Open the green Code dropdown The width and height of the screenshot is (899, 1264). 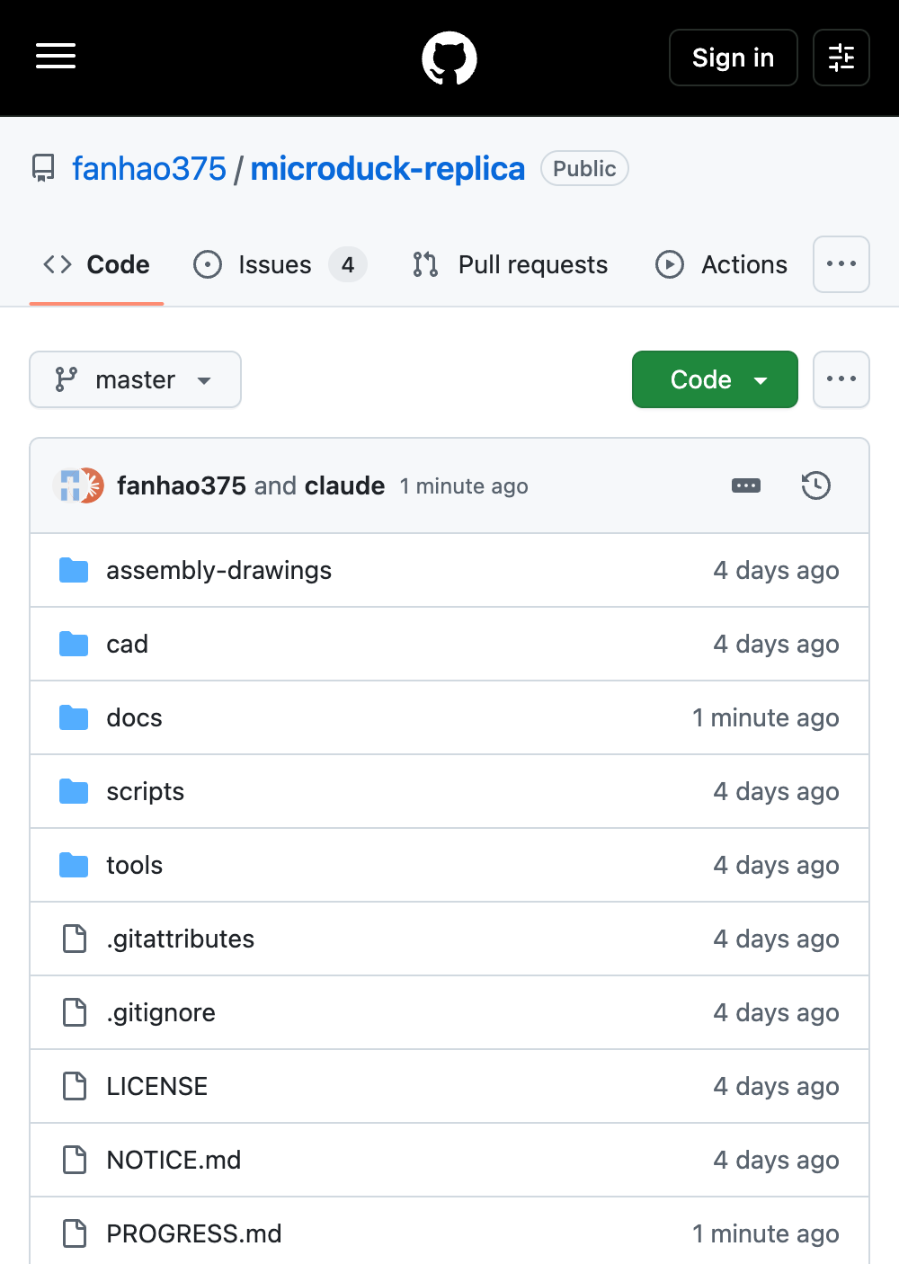[x=715, y=379]
